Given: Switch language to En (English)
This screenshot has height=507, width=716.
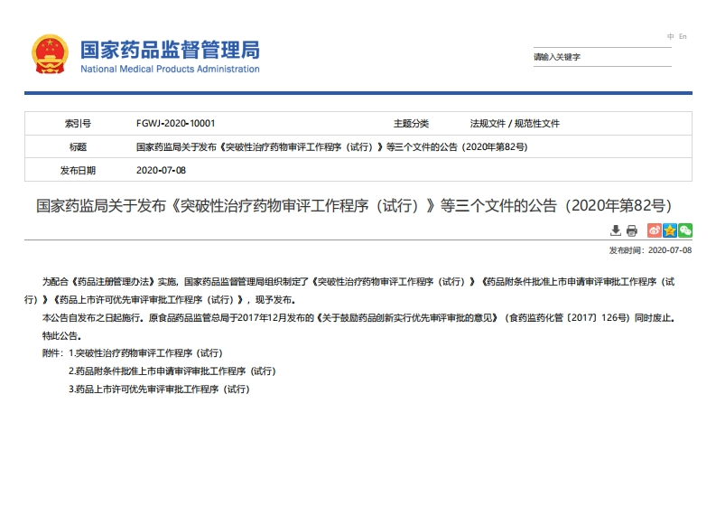Looking at the screenshot, I should click(x=683, y=36).
